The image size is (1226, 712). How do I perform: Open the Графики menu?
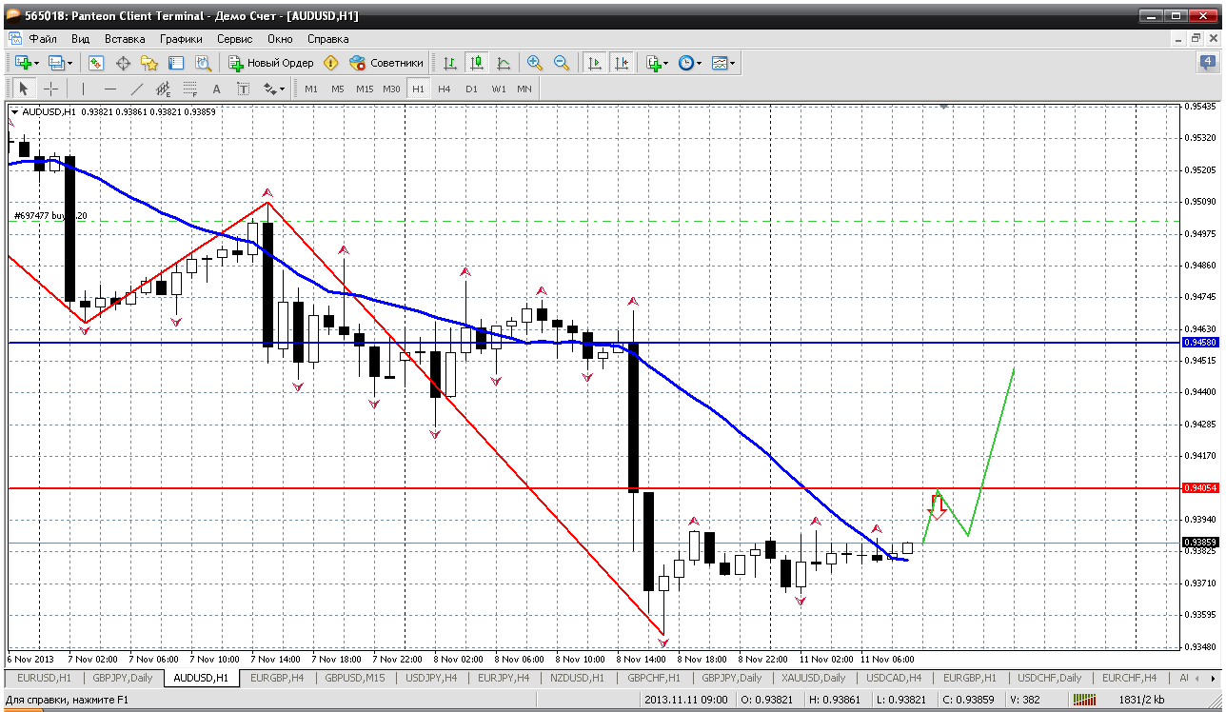coord(181,39)
